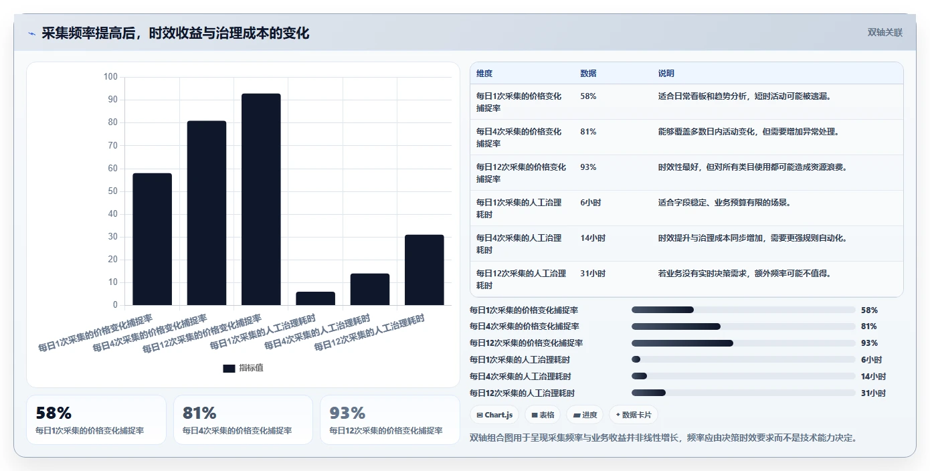930x471 pixels.
Task: Click the 31小时 value beside the progress bar
Action: [873, 393]
